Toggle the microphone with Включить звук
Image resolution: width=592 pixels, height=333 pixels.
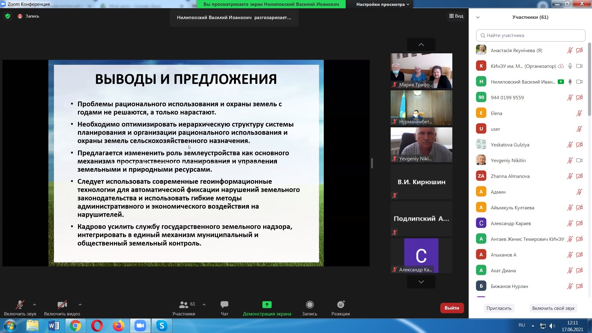click(20, 305)
